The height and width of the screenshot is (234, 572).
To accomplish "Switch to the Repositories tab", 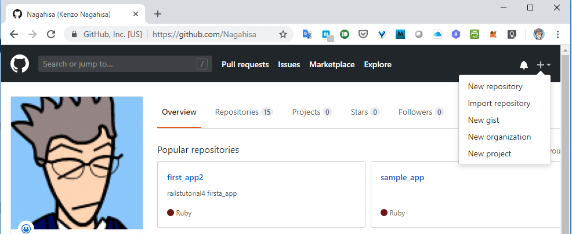I will pos(243,112).
